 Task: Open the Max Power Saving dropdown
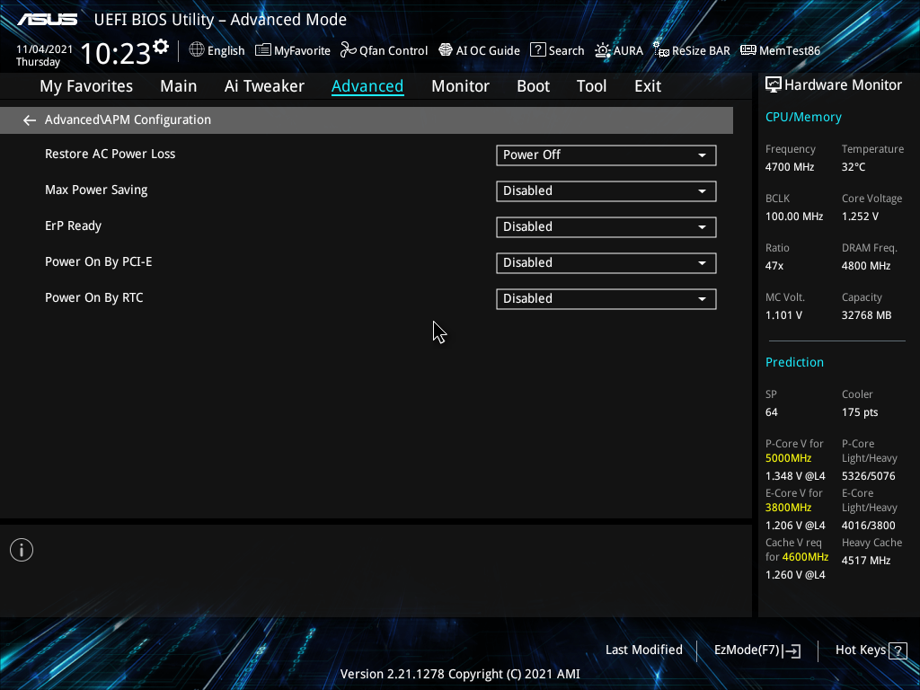pyautogui.click(x=606, y=190)
